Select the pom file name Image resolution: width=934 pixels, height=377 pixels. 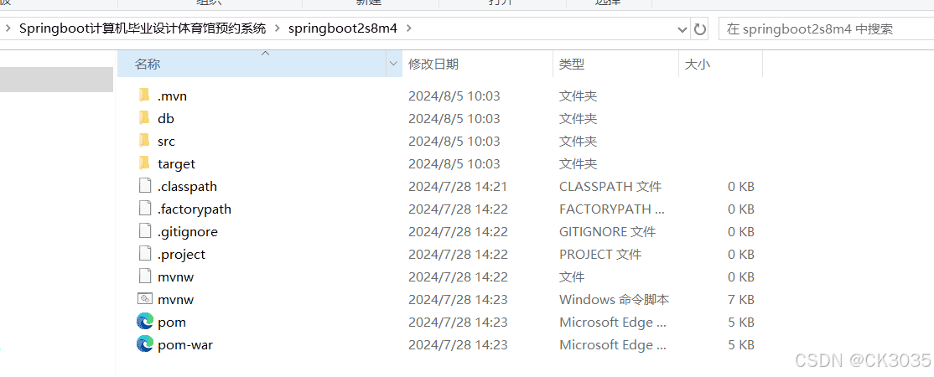(172, 323)
